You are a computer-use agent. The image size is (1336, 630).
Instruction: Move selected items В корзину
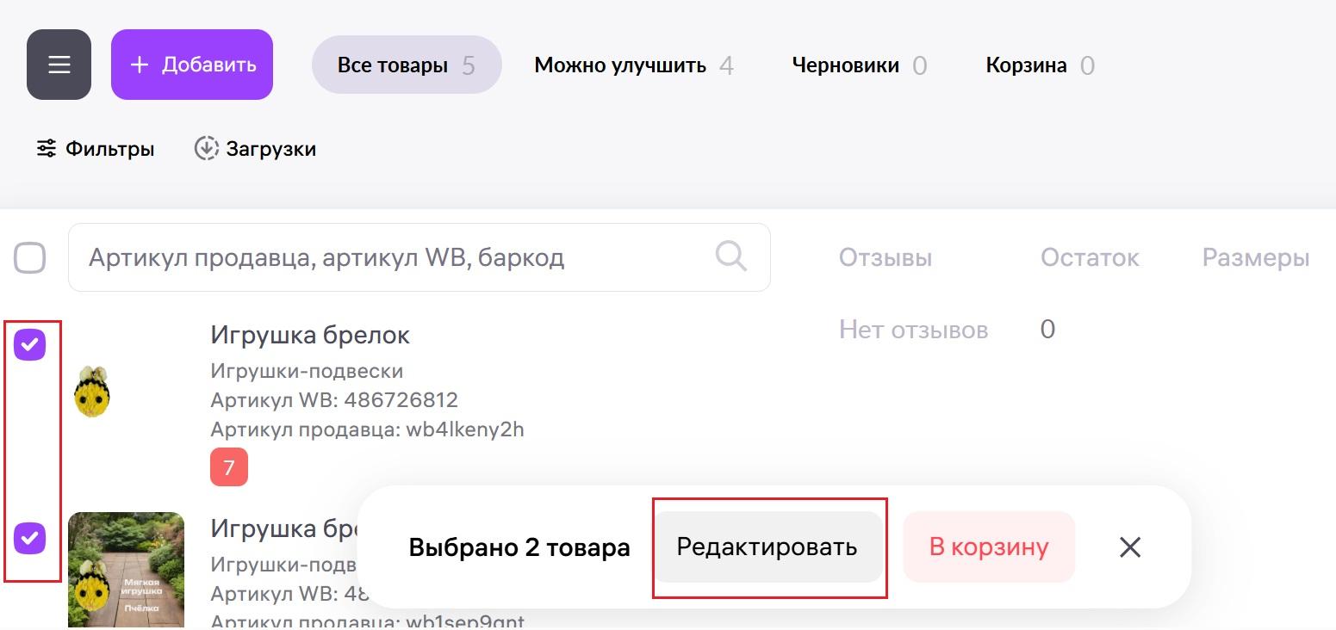pos(989,547)
